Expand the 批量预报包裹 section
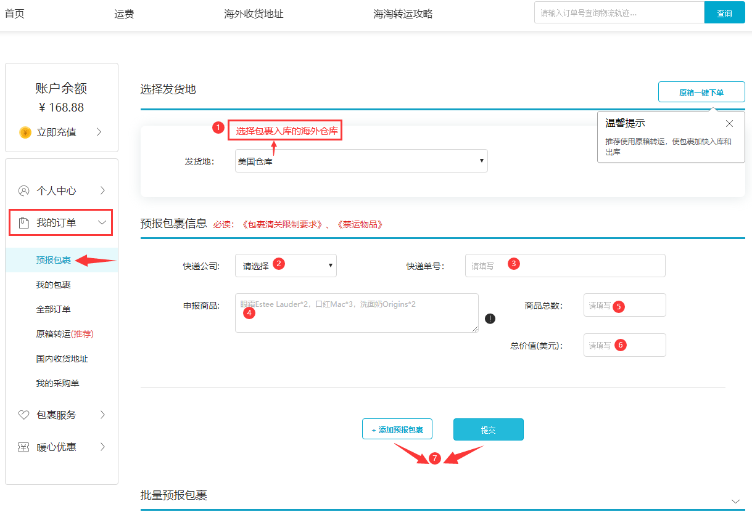This screenshot has width=752, height=512. click(735, 500)
